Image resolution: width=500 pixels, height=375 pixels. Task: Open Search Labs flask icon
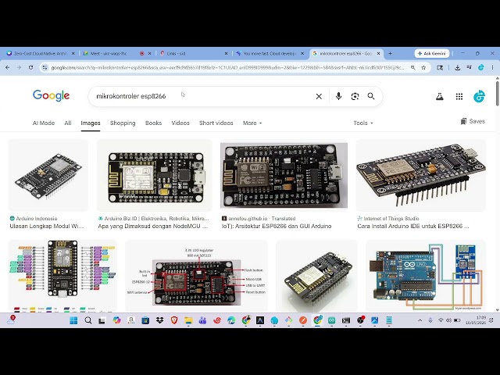440,96
